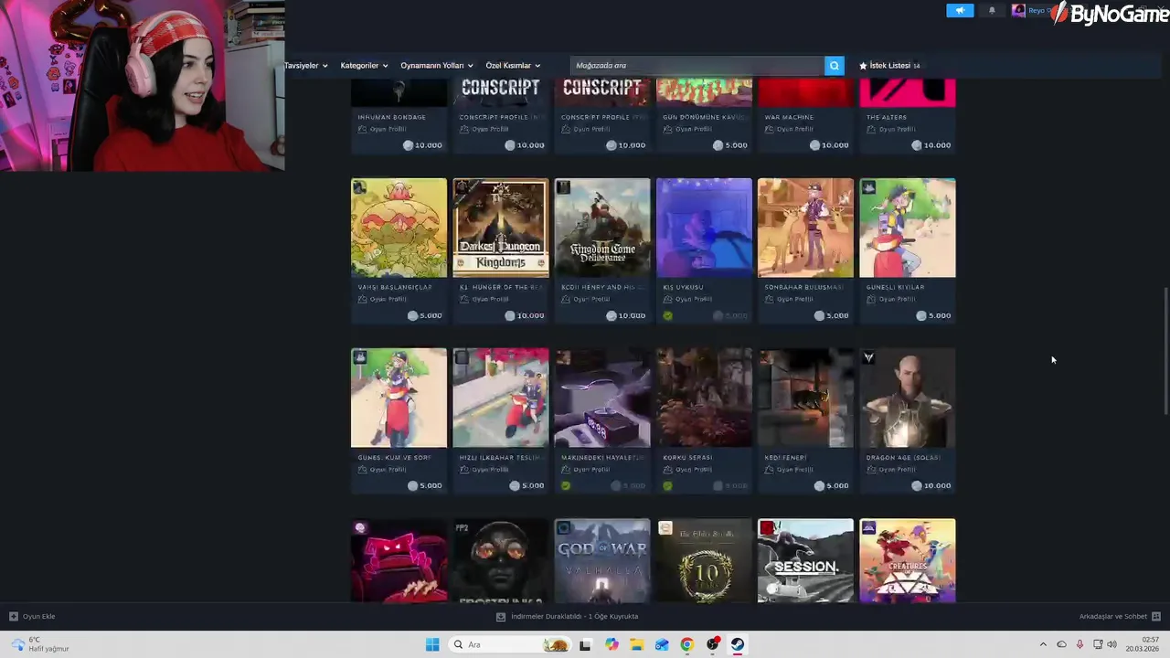Open the Vahşi Başlangıçlar profile thumbnail
The width and height of the screenshot is (1170, 658).
(x=399, y=228)
